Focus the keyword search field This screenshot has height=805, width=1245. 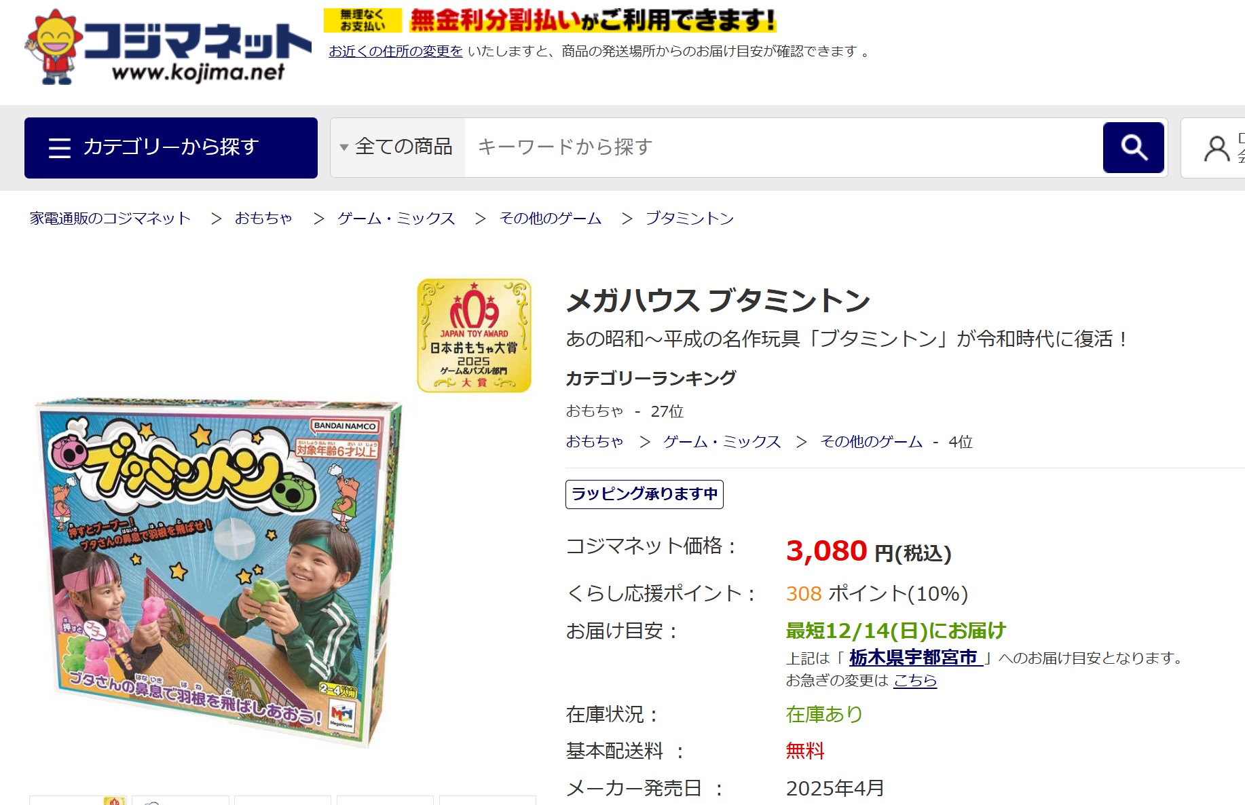(x=783, y=147)
